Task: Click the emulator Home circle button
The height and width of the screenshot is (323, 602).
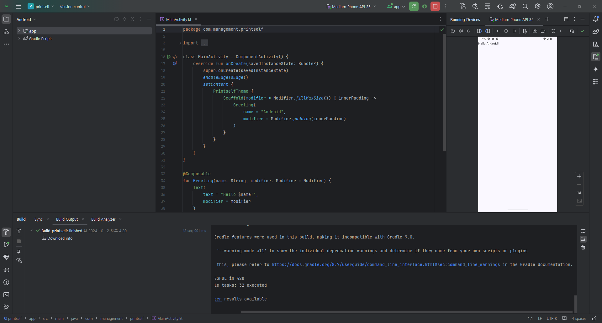Action: [x=506, y=31]
